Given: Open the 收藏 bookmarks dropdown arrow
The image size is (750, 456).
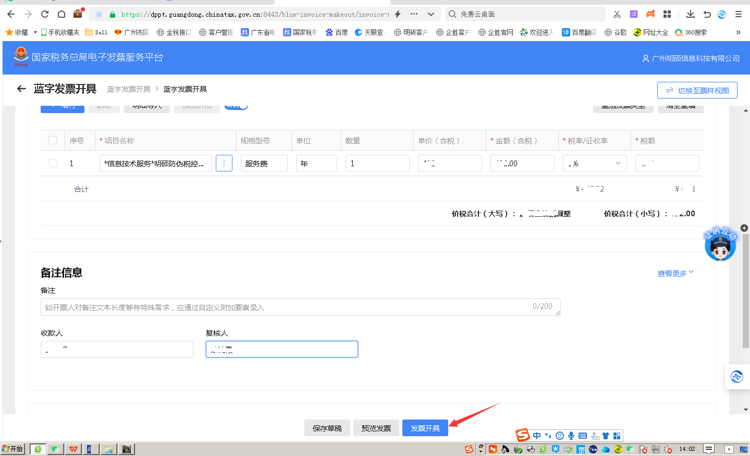Looking at the screenshot, I should coord(35,32).
